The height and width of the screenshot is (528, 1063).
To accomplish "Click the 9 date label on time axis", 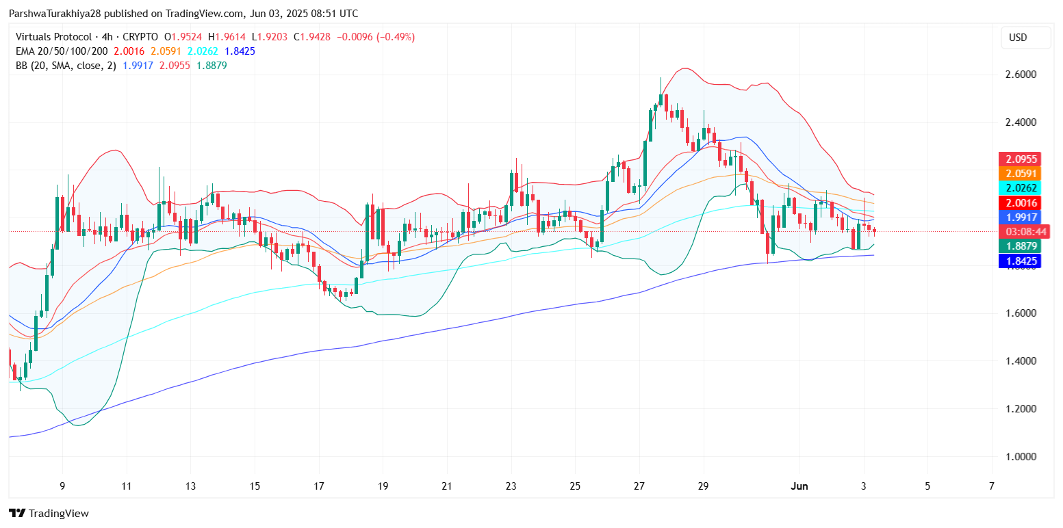I will 63,486.
